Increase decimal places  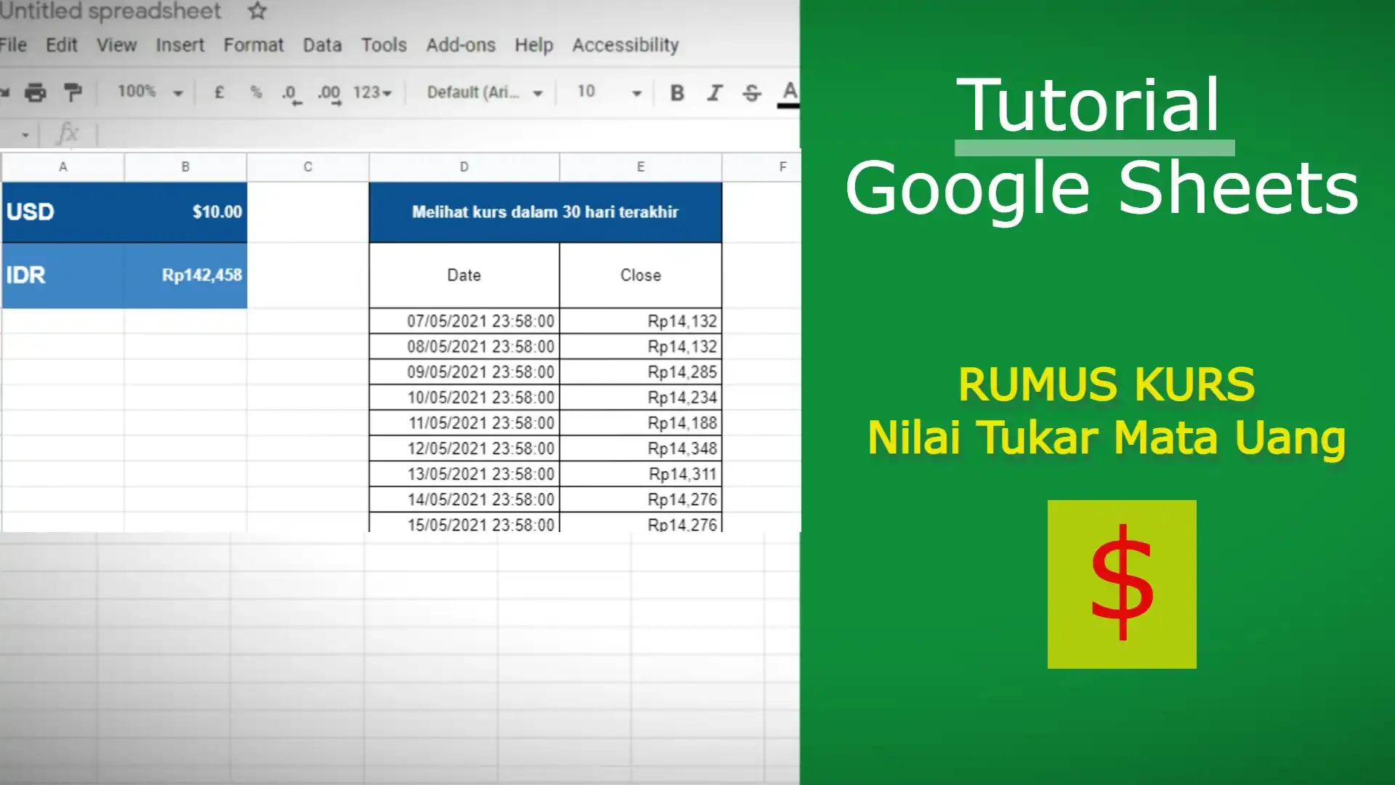coord(329,94)
